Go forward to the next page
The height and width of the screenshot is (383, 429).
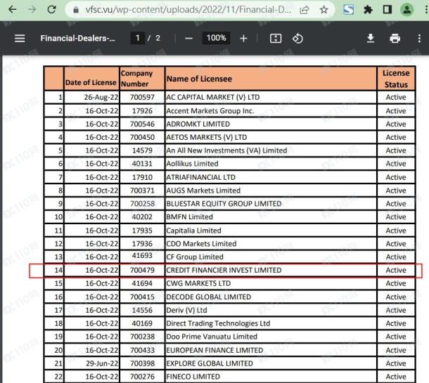(x=32, y=10)
